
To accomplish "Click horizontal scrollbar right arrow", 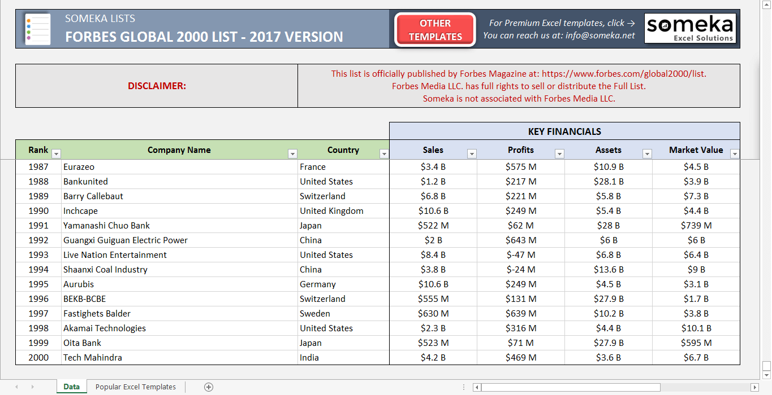I will [x=754, y=387].
